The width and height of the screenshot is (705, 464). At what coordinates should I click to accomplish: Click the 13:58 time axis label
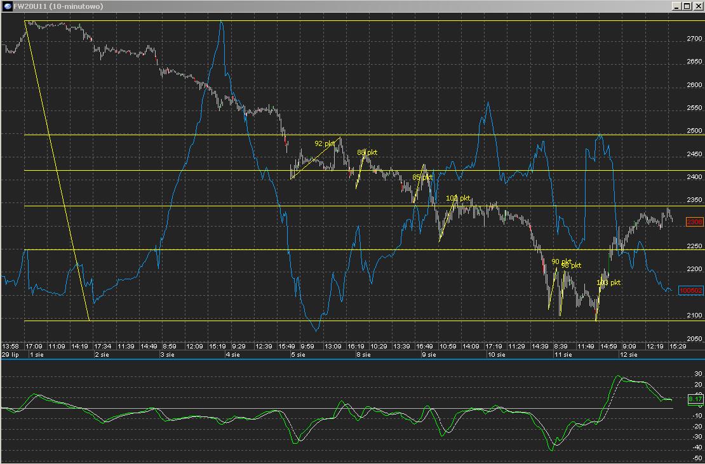tap(10, 347)
